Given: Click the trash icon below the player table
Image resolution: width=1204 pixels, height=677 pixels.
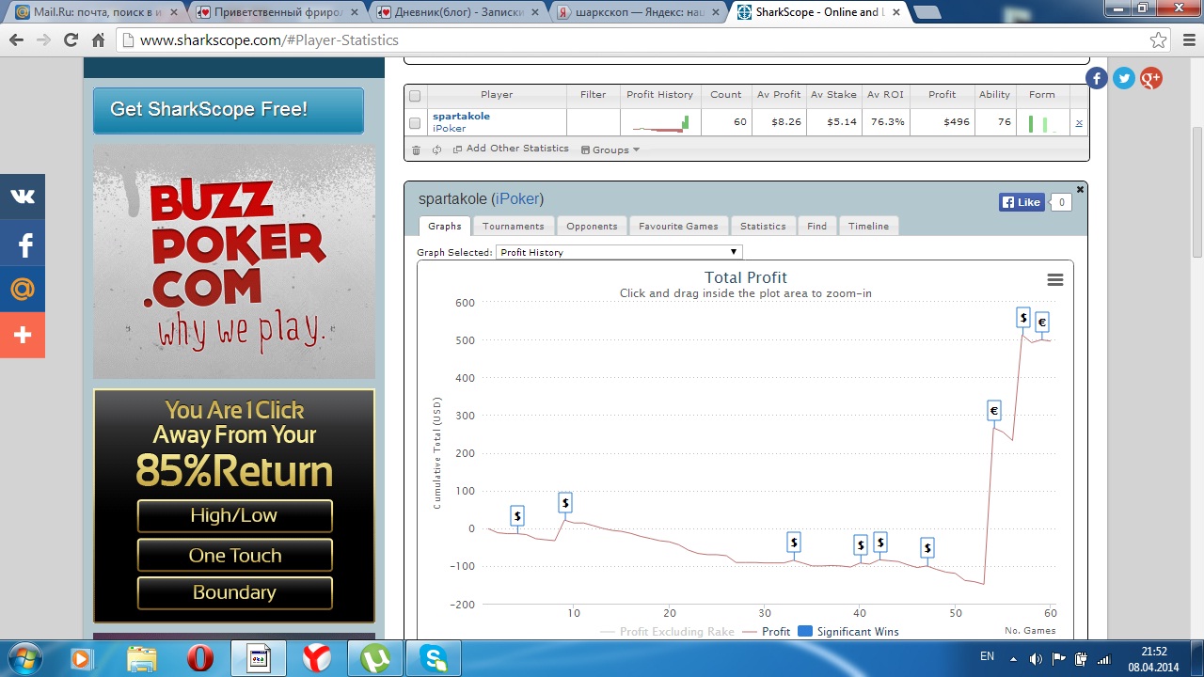Looking at the screenshot, I should pos(417,150).
